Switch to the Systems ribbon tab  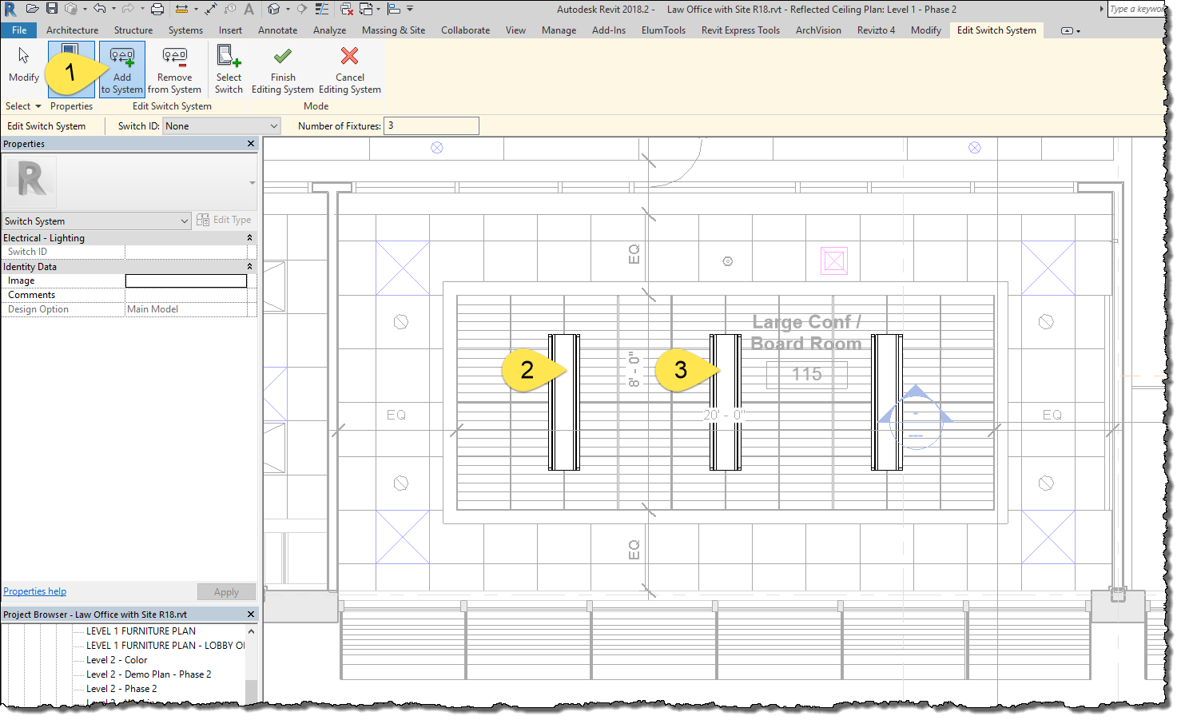[185, 30]
